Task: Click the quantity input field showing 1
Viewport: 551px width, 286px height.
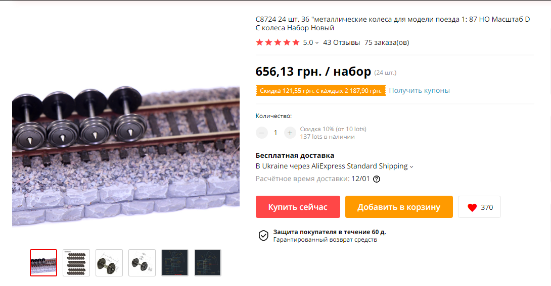Action: 275,133
